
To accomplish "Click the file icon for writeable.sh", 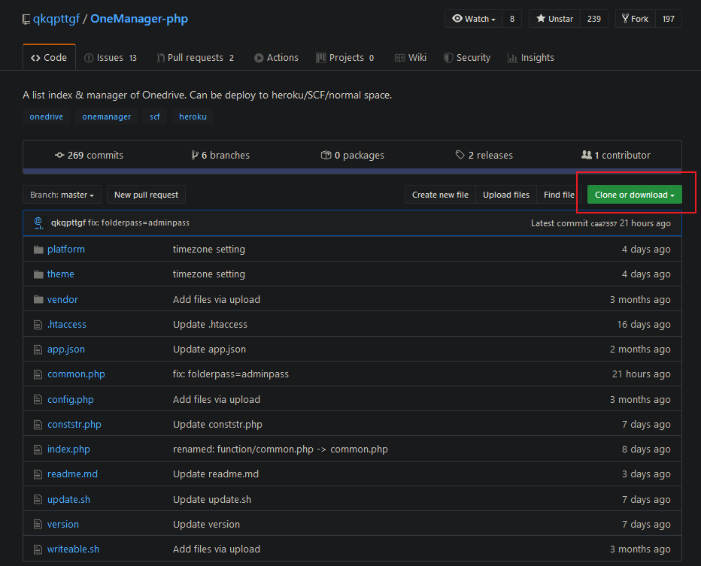I will click(x=38, y=549).
